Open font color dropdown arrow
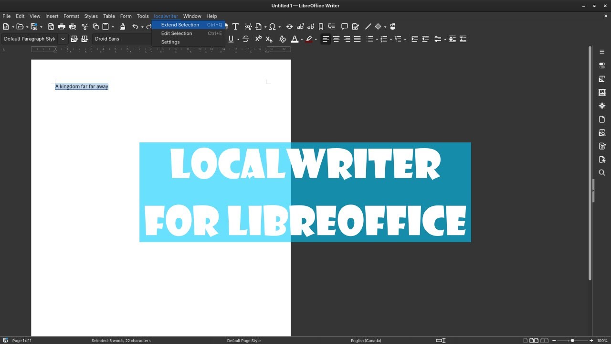This screenshot has height=344, width=611. tap(302, 39)
